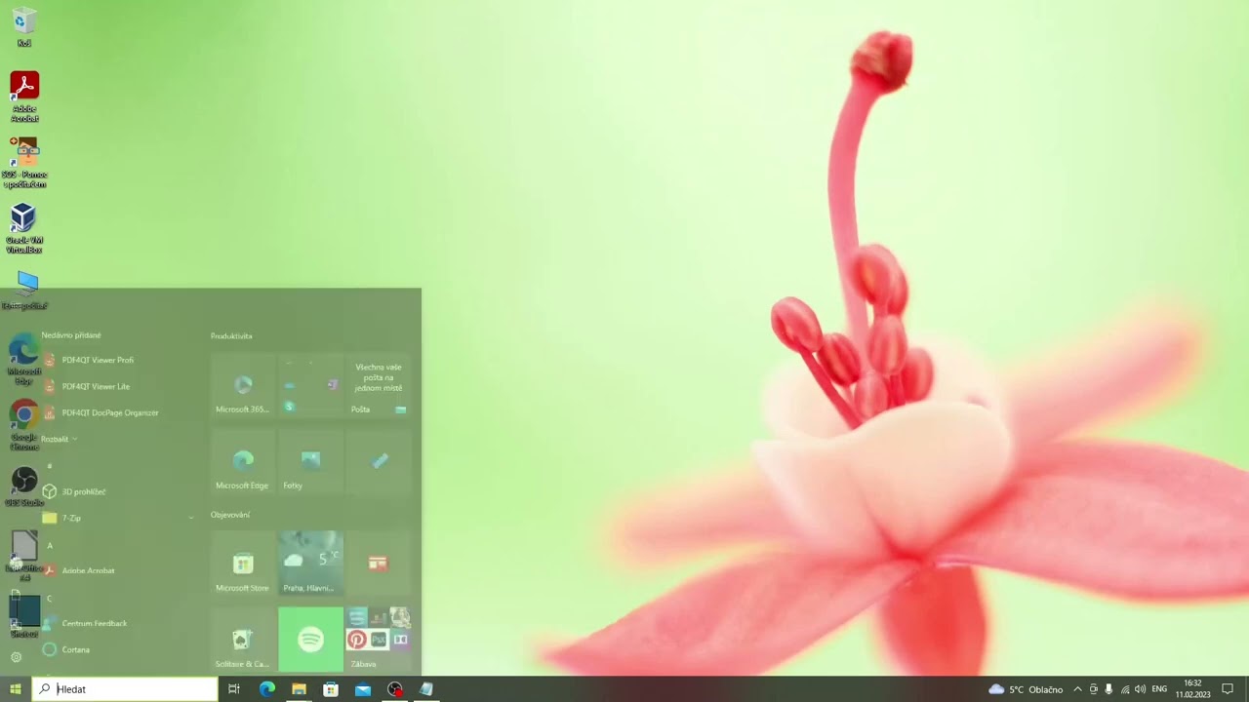Show hidden system tray icons
This screenshot has width=1249, height=702.
[1077, 689]
